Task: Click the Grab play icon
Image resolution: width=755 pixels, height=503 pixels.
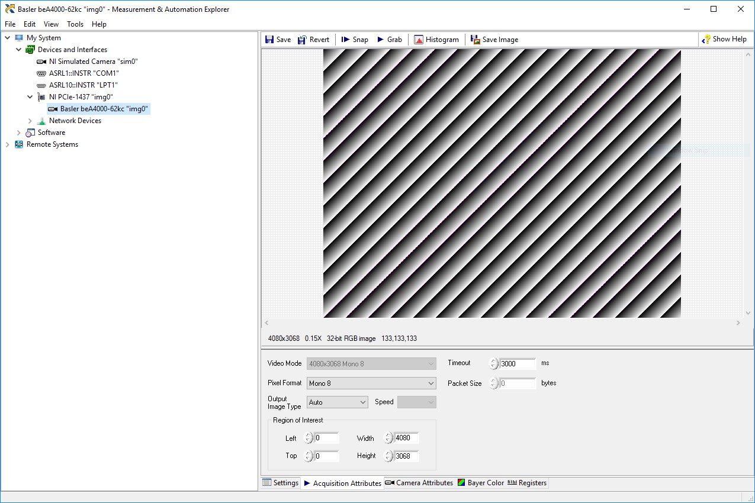Action: click(x=381, y=40)
